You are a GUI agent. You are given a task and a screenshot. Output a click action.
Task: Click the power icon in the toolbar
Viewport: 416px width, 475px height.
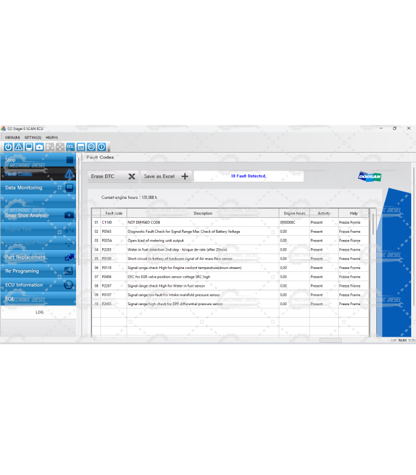click(8, 147)
